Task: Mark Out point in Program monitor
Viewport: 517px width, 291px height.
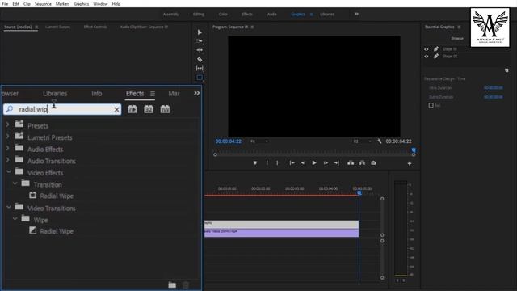Action: click(277, 163)
